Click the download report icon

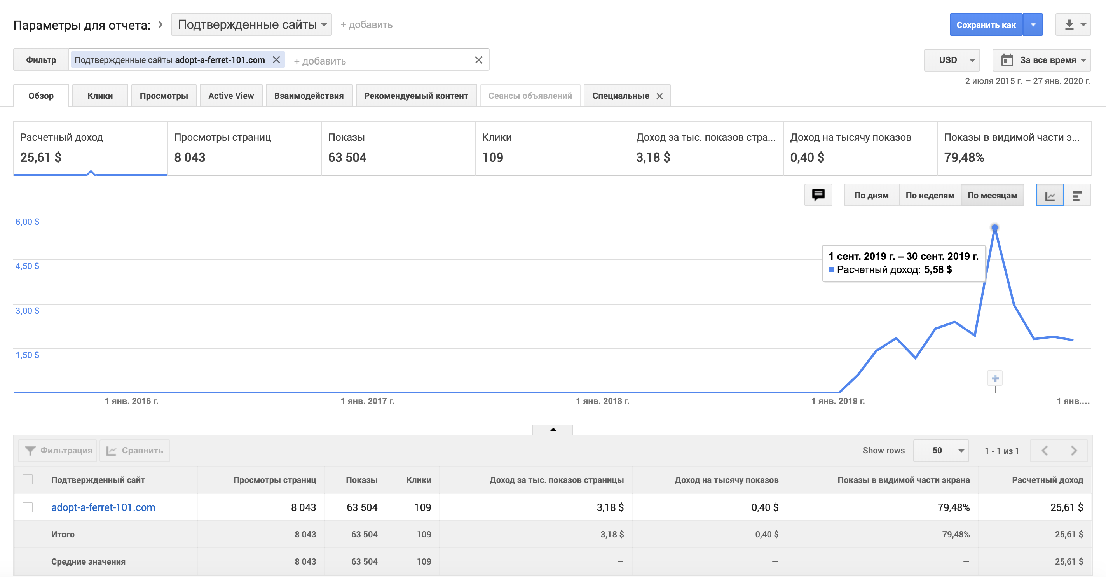tap(1069, 25)
